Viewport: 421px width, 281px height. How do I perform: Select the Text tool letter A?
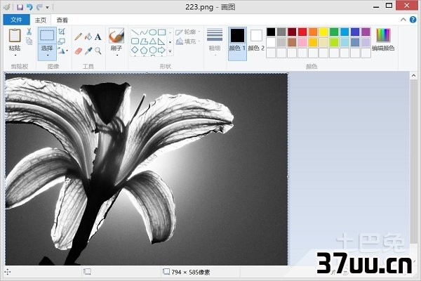[x=98, y=37]
